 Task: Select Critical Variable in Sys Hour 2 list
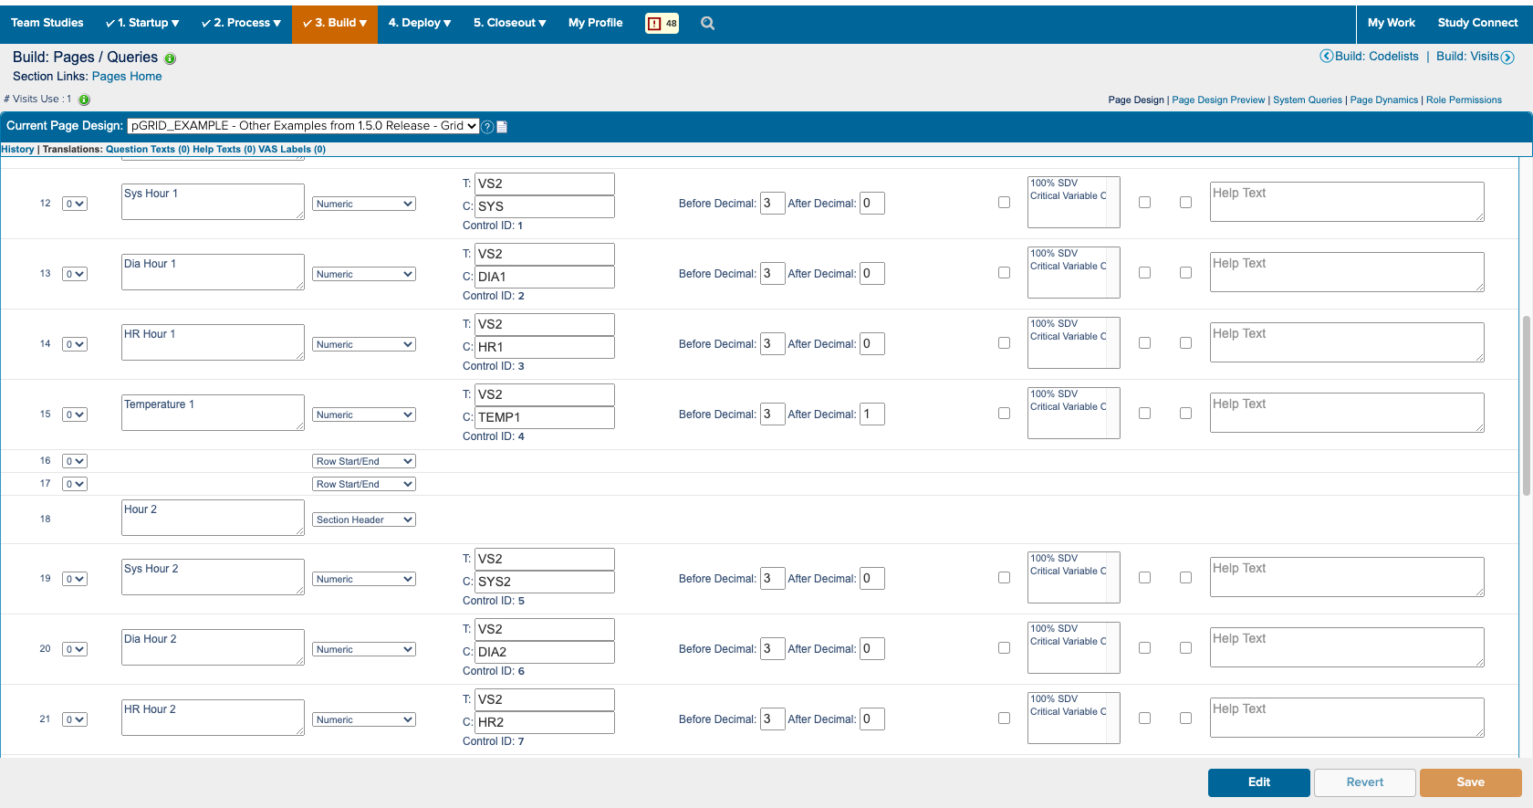1068,572
